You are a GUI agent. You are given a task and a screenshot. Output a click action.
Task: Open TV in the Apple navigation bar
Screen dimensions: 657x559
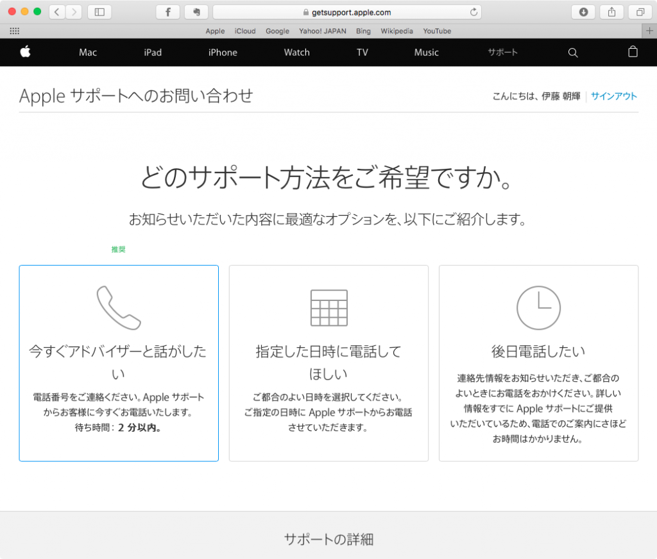click(363, 53)
